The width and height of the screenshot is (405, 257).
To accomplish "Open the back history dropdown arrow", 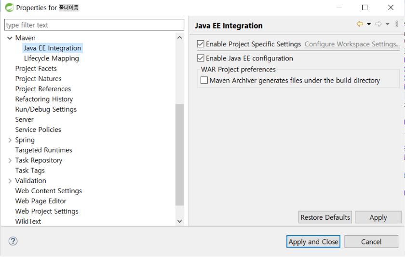I will coord(369,24).
